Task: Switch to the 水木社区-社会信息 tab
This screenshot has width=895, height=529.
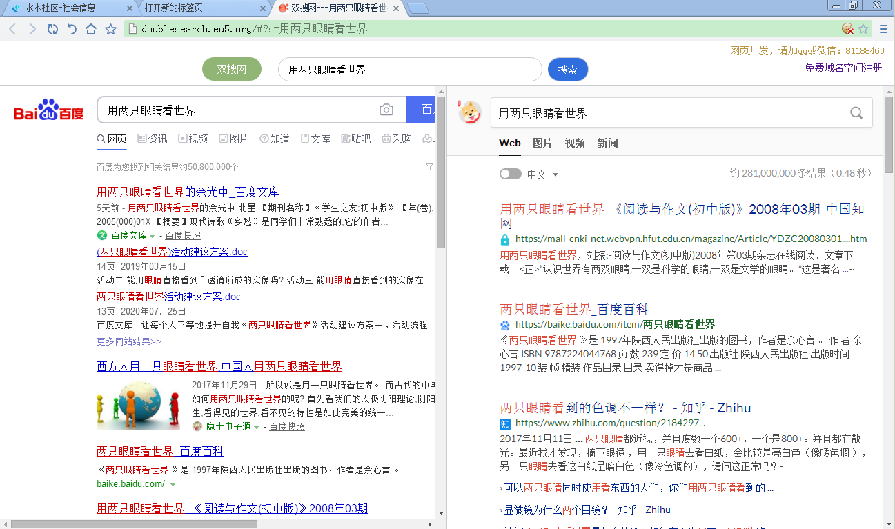Action: 68,8
